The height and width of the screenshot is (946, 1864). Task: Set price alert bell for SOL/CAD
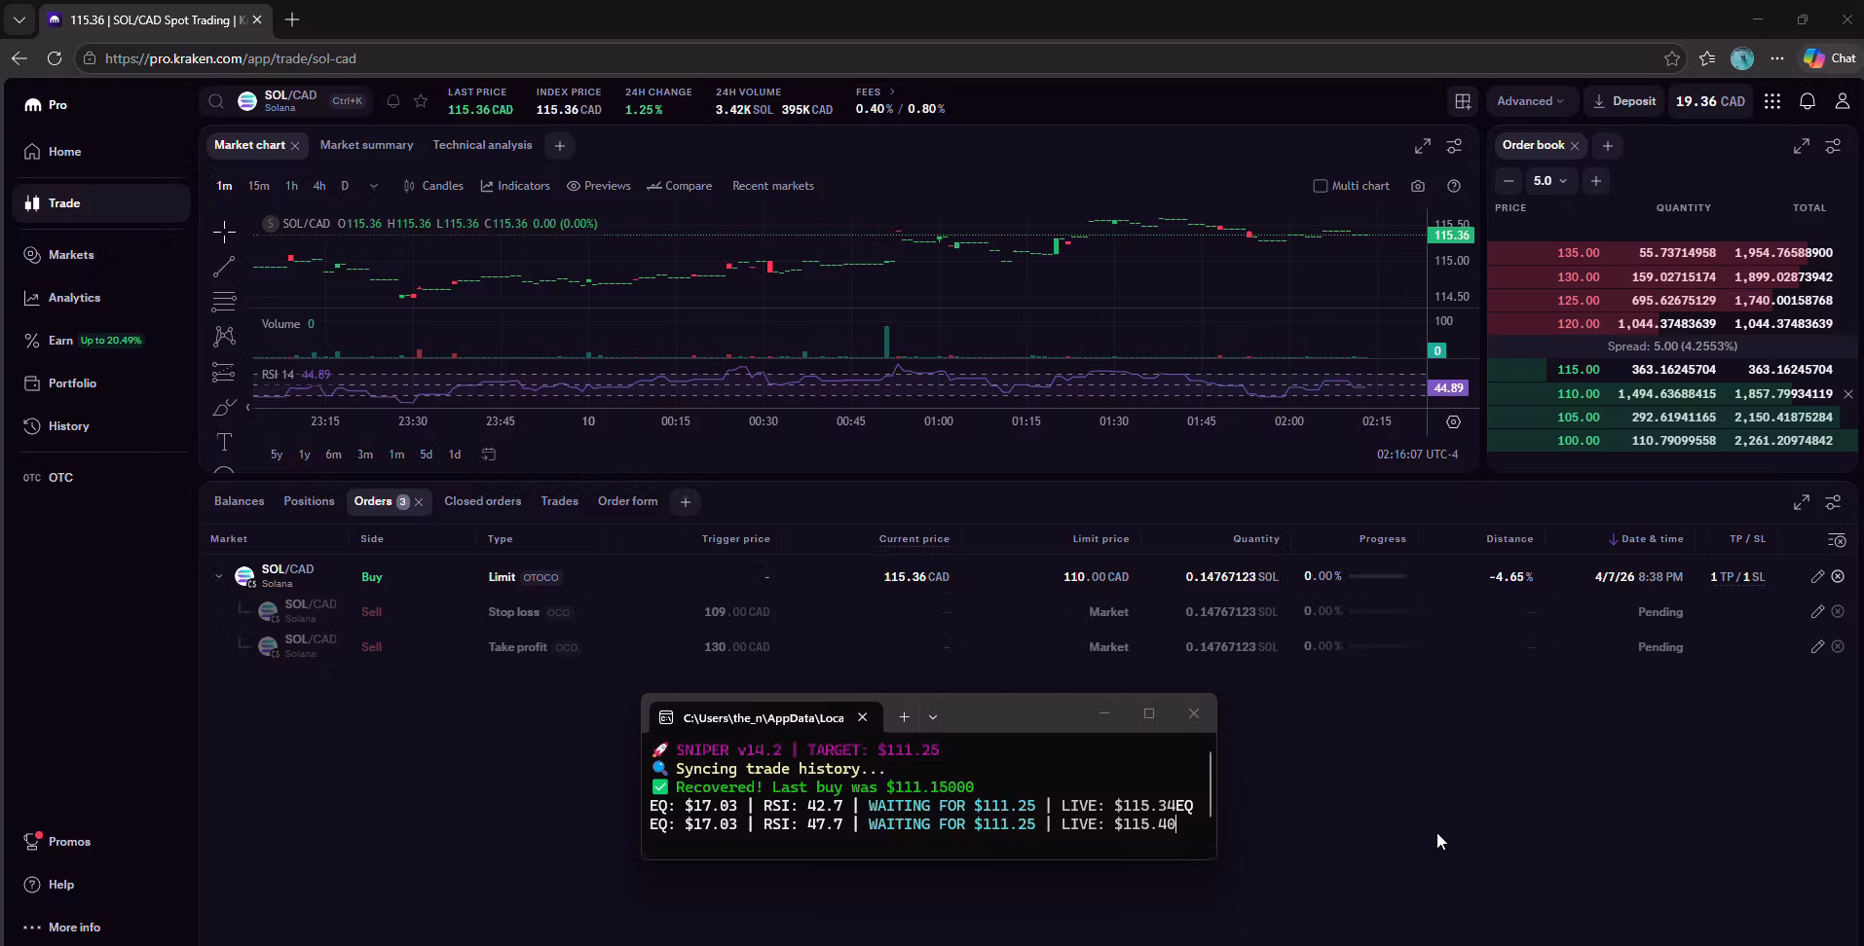[x=393, y=101]
